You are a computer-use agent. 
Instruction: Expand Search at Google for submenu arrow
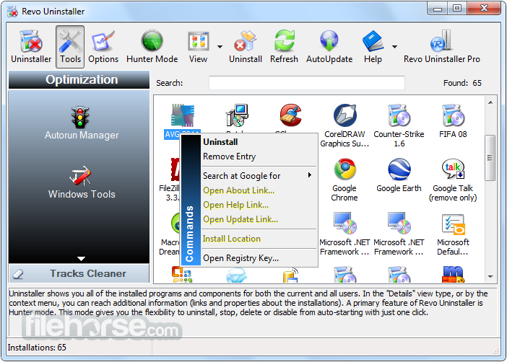coord(310,175)
